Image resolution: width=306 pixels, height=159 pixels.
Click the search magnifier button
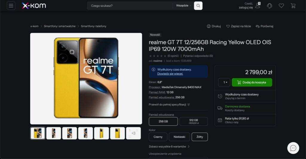click(198, 6)
